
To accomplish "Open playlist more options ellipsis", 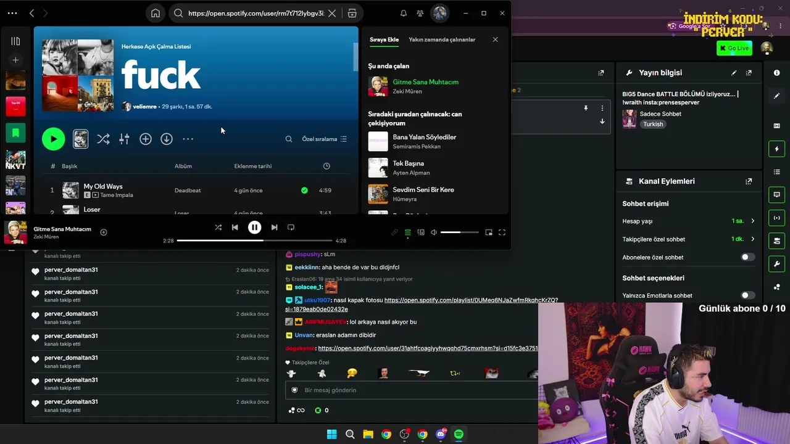I will tap(188, 139).
